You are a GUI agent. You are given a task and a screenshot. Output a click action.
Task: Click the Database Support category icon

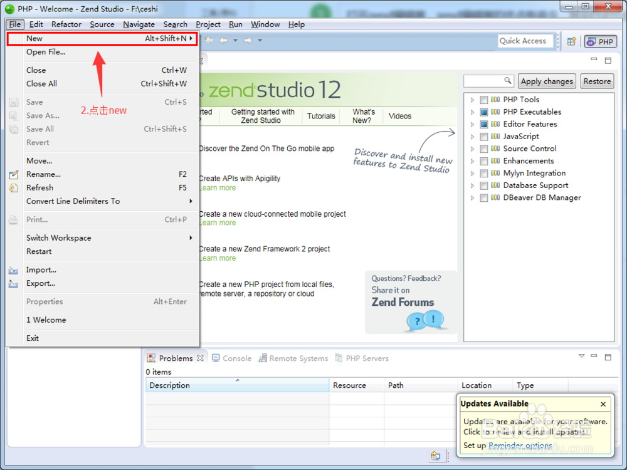click(x=495, y=185)
